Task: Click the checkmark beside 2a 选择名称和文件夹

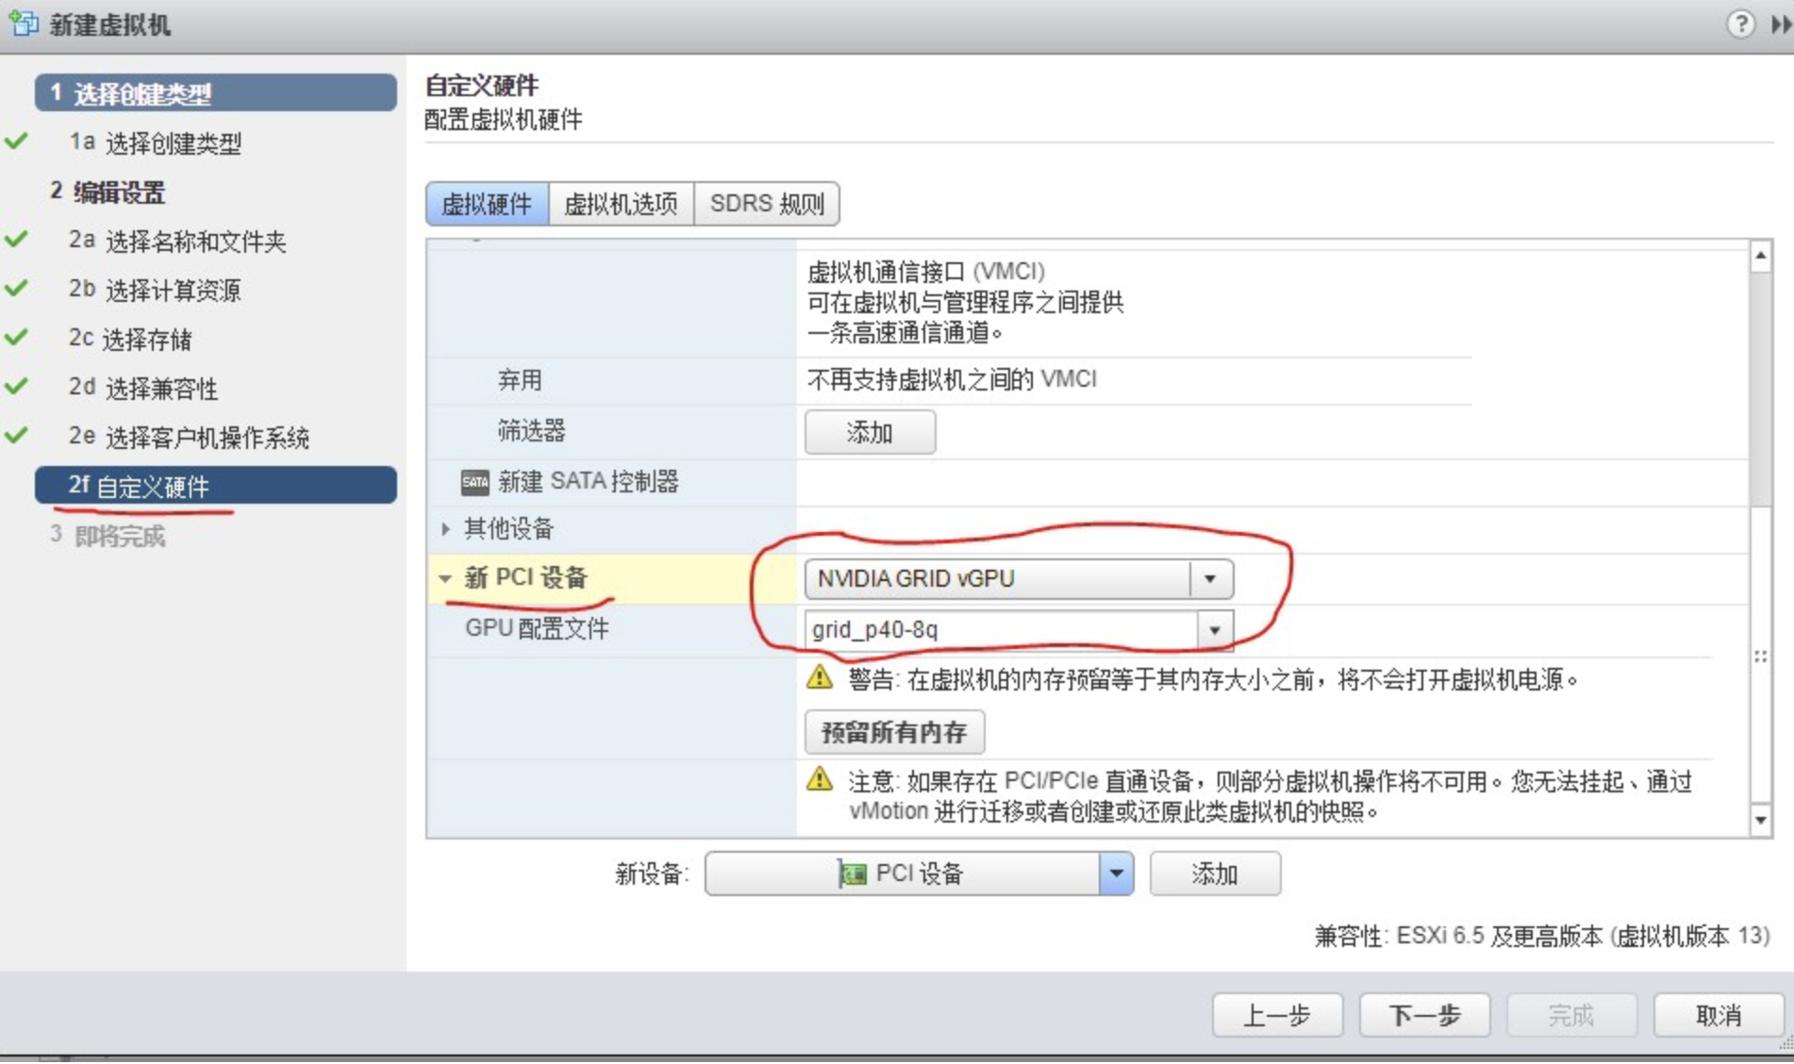Action: (x=16, y=240)
